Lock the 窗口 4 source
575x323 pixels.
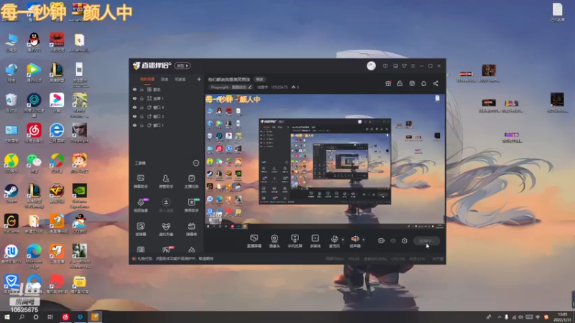[x=142, y=107]
